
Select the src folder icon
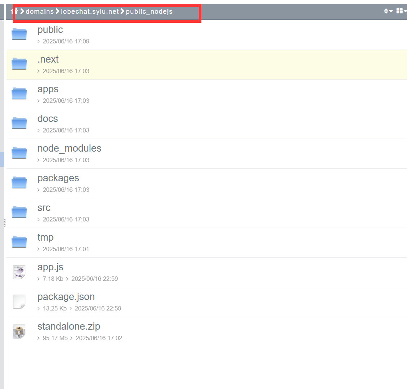coord(19,212)
